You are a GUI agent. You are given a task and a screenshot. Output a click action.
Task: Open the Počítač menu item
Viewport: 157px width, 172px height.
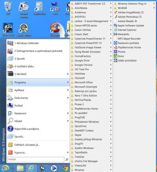[x=38, y=106]
